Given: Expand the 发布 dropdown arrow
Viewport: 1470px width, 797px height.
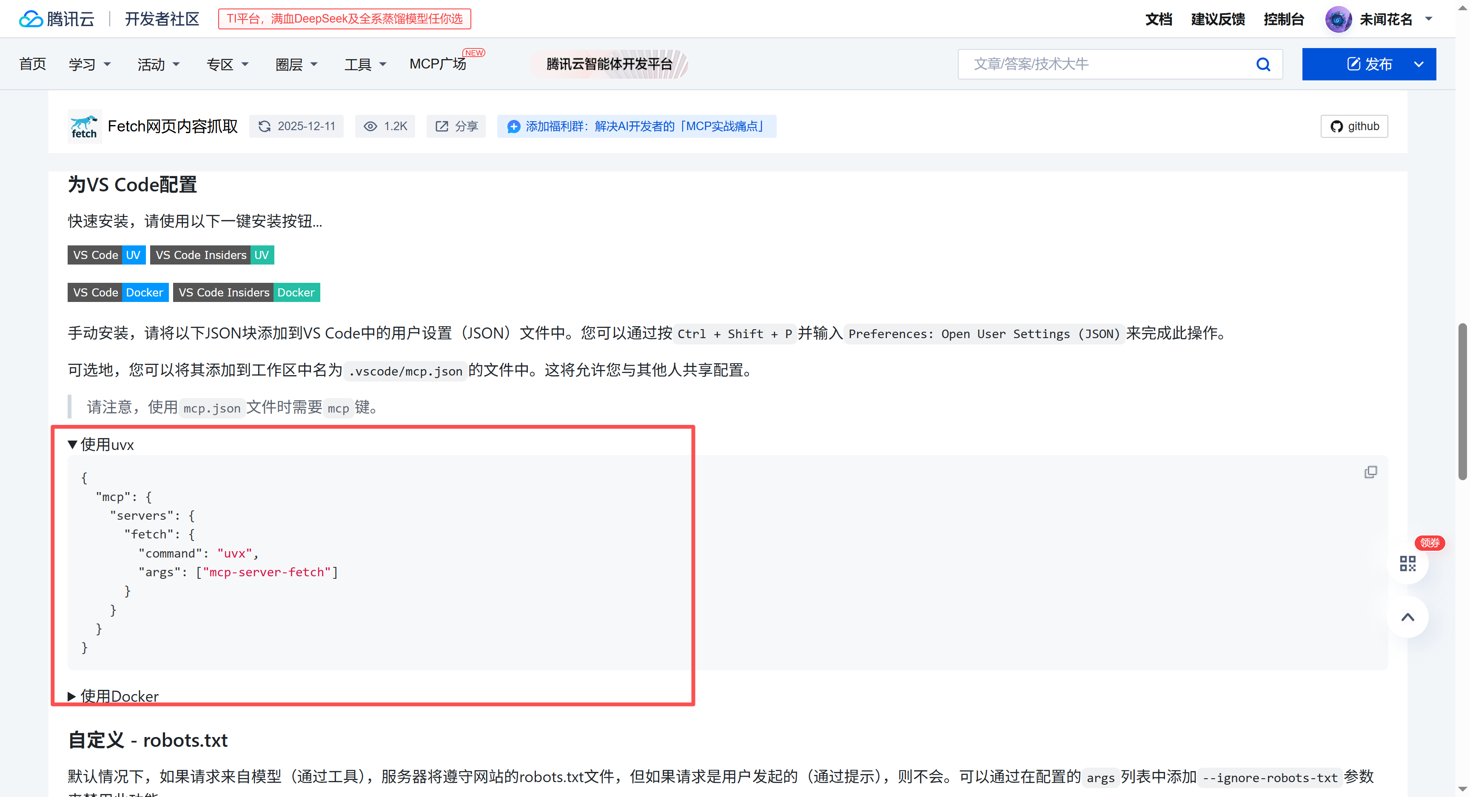Looking at the screenshot, I should coord(1419,64).
